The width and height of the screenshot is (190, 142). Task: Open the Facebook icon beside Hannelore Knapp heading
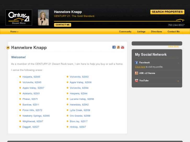pos(114,47)
